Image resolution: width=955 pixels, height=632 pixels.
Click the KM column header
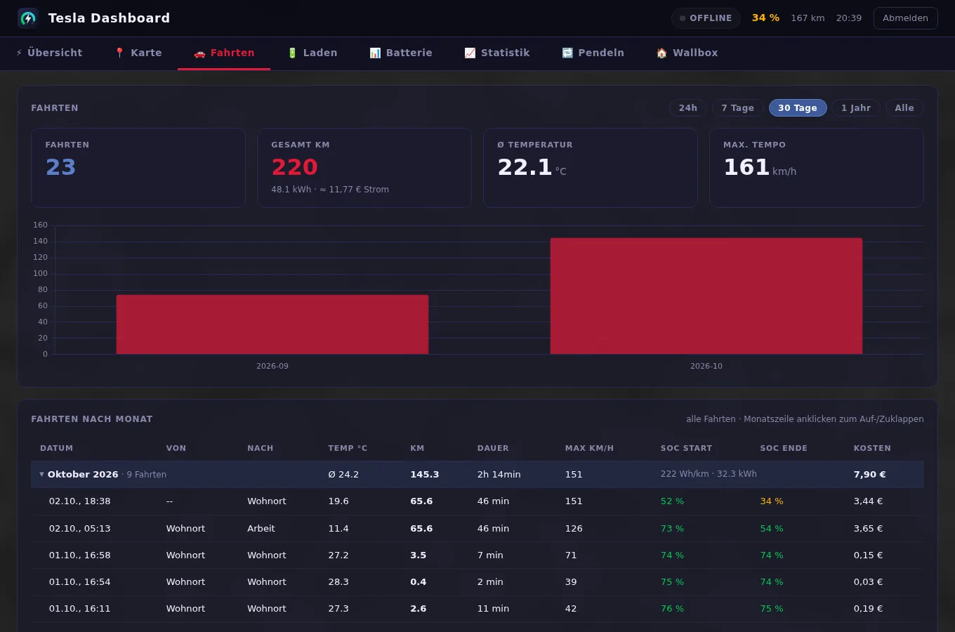coord(417,448)
